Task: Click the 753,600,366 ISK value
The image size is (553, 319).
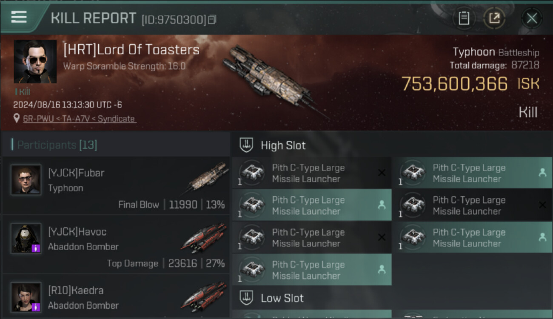Action: 454,84
